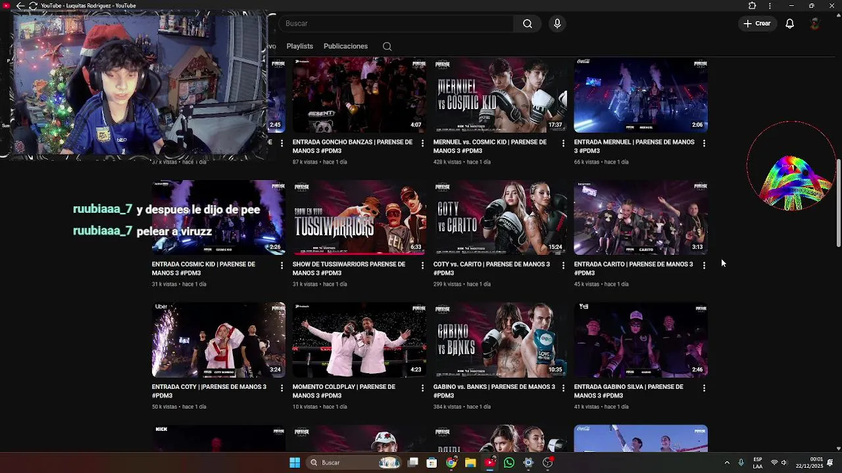This screenshot has height=473, width=842.
Task: Click title 'ENTRADA CARITO | PARENSE DE MANOS 3'
Action: pyautogui.click(x=633, y=269)
